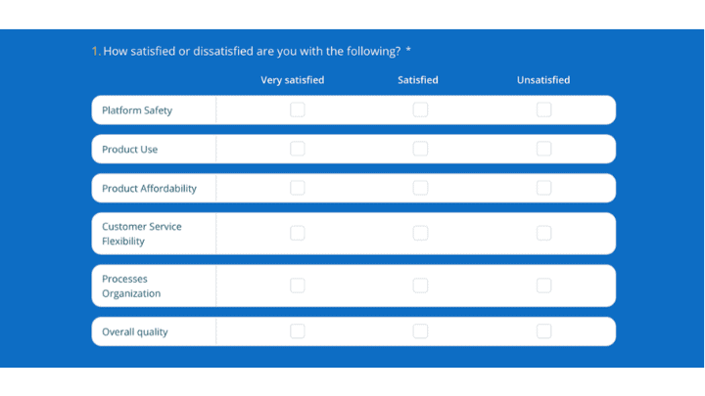Mark Platform Safety as Very satisfied
The width and height of the screenshot is (705, 396).
pyautogui.click(x=297, y=110)
